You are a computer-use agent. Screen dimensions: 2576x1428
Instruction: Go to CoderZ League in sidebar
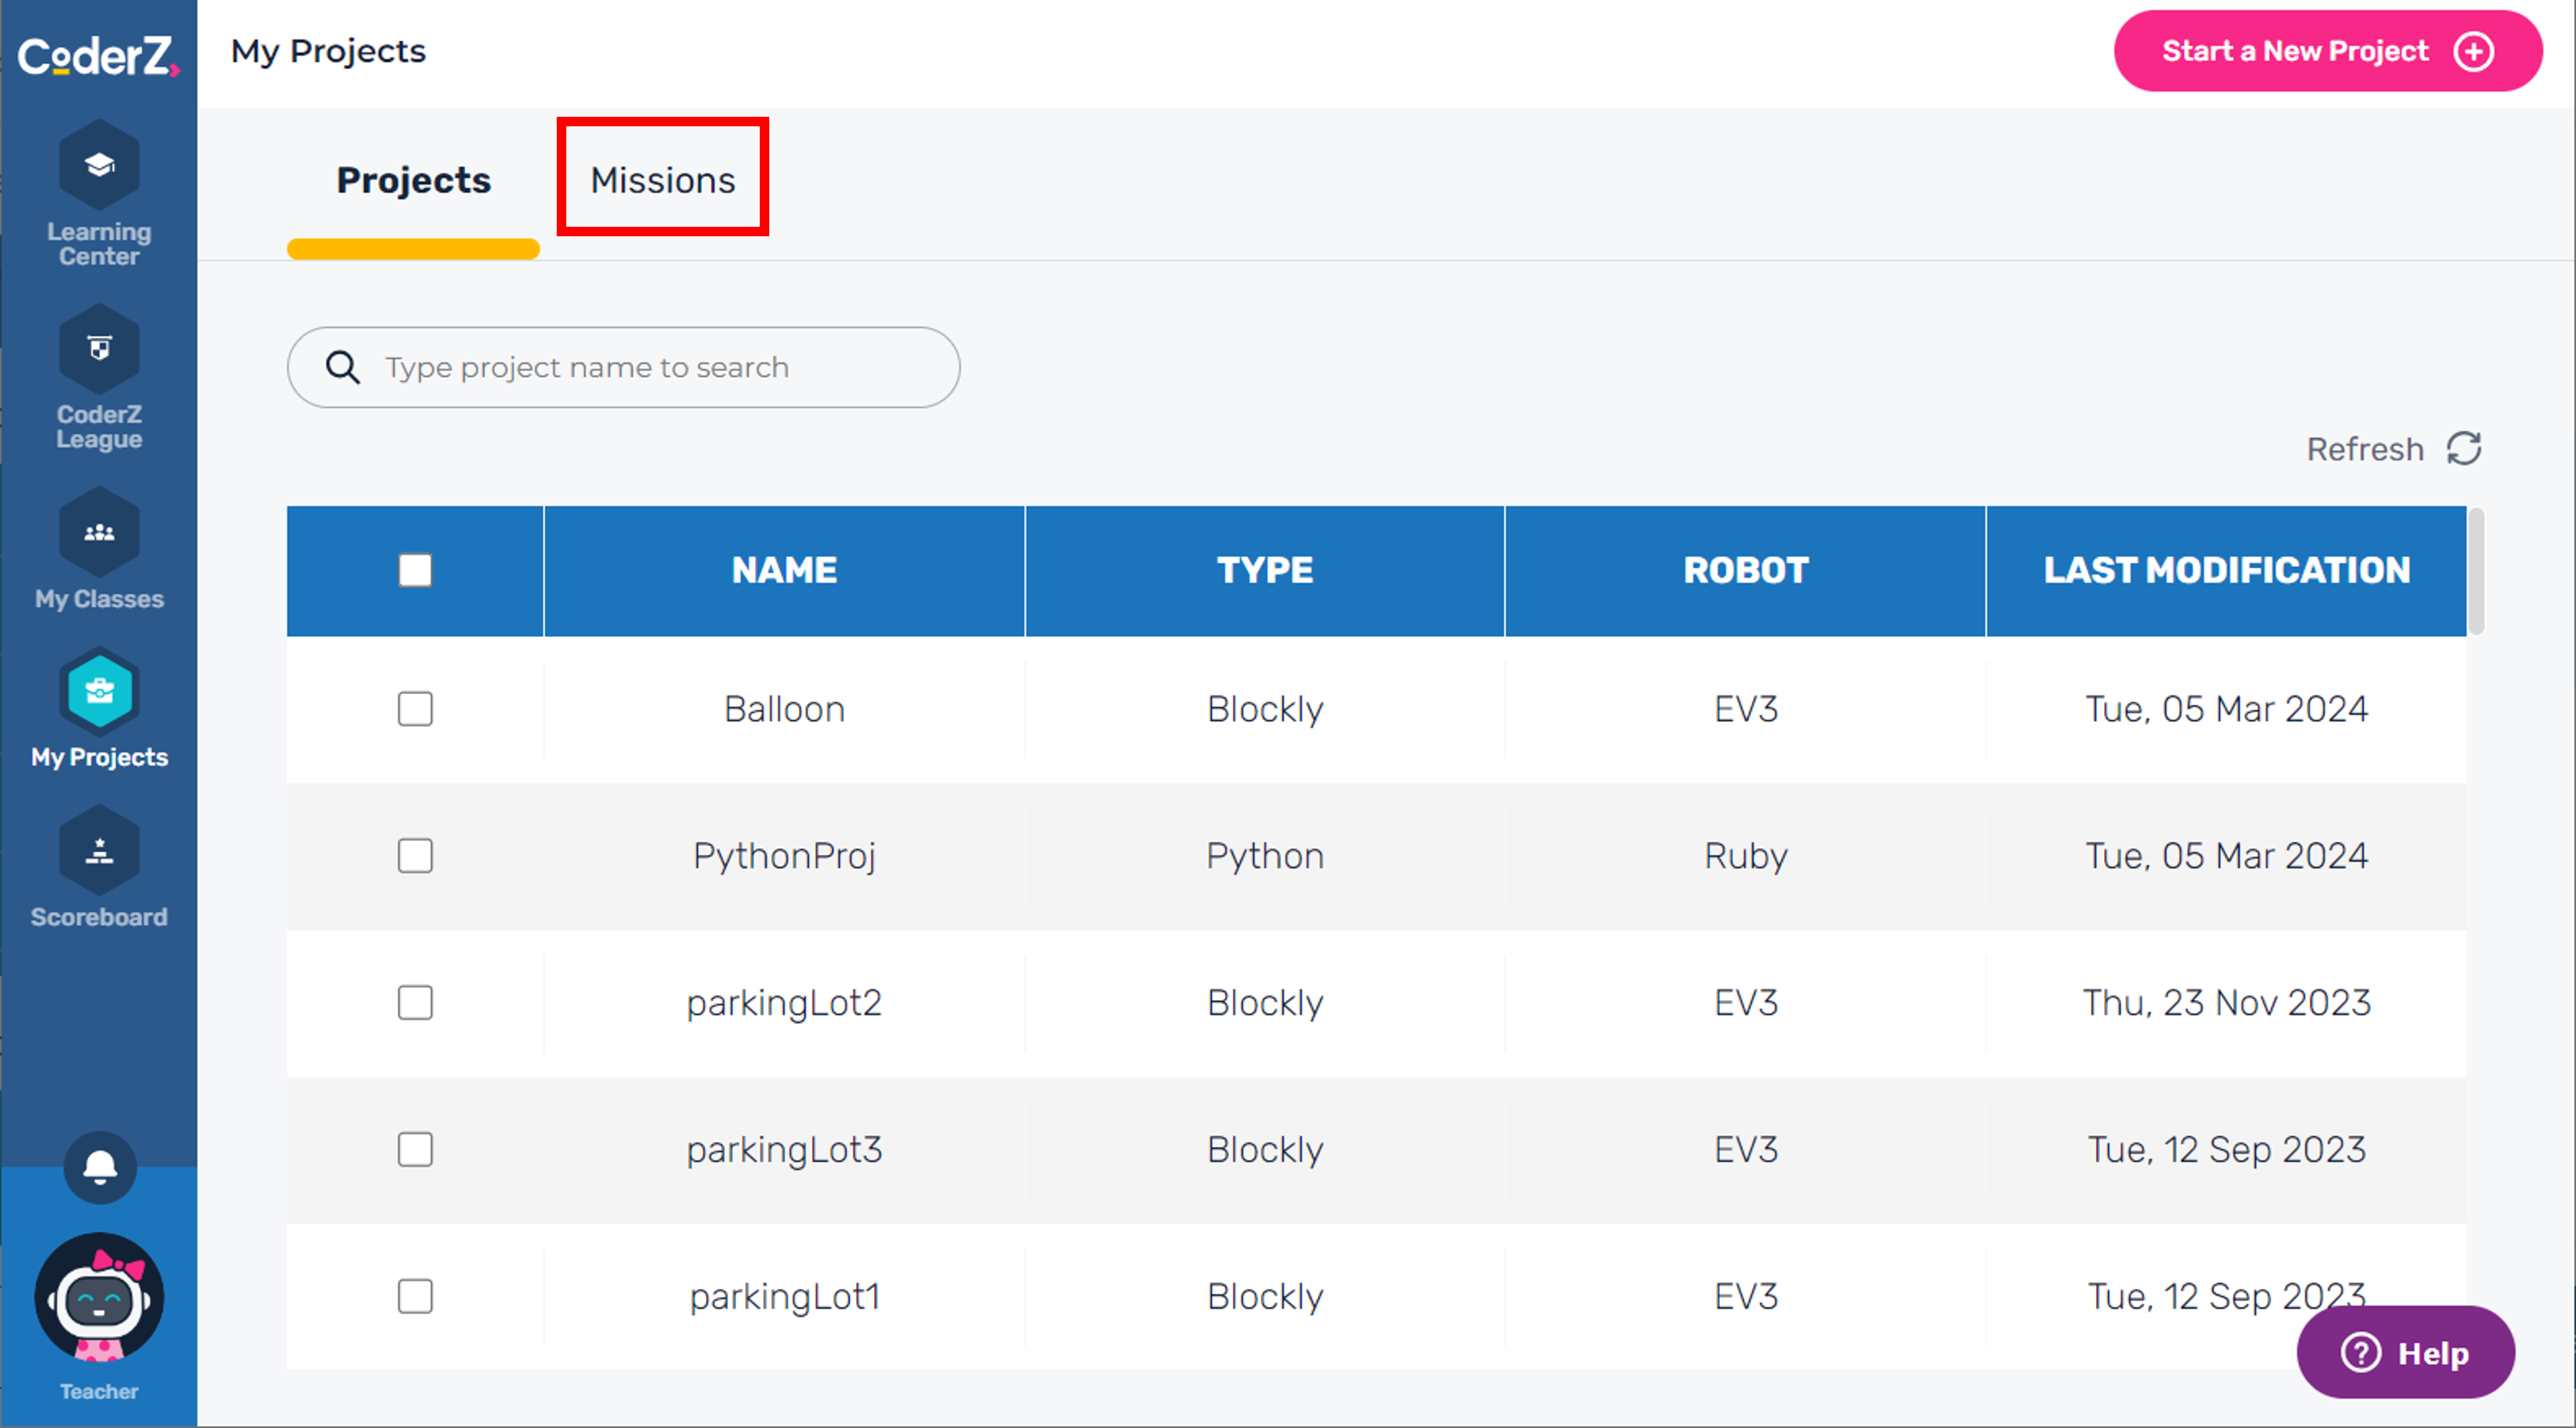tap(99, 349)
